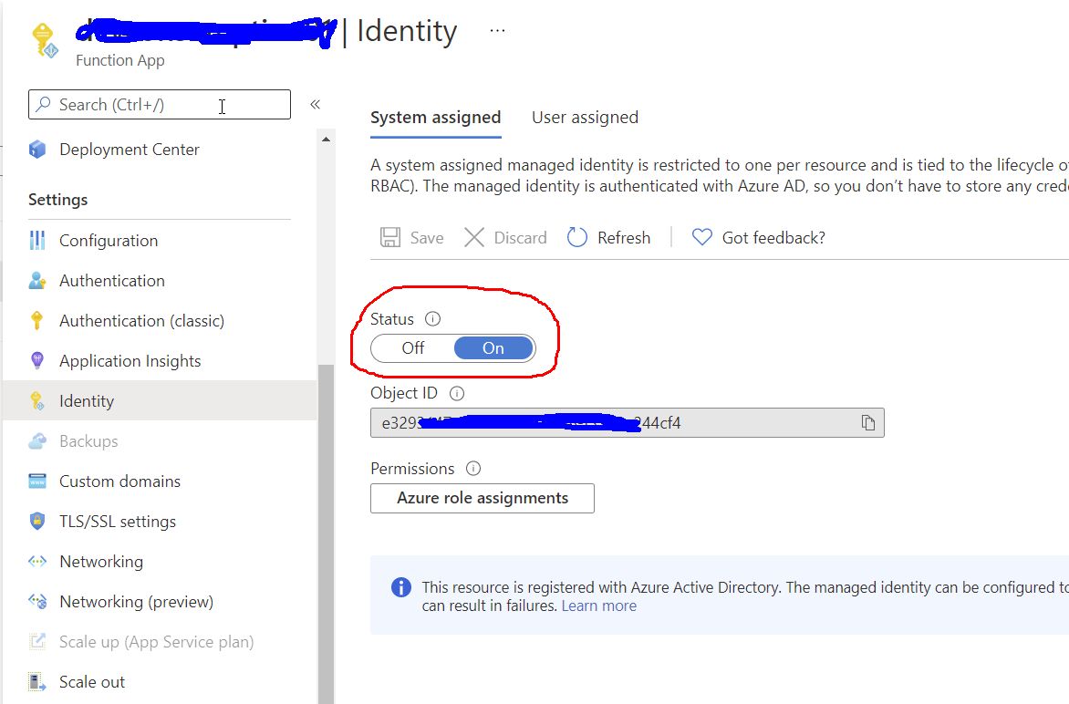The height and width of the screenshot is (704, 1069).
Task: Open Azure role assignments
Action: (483, 498)
